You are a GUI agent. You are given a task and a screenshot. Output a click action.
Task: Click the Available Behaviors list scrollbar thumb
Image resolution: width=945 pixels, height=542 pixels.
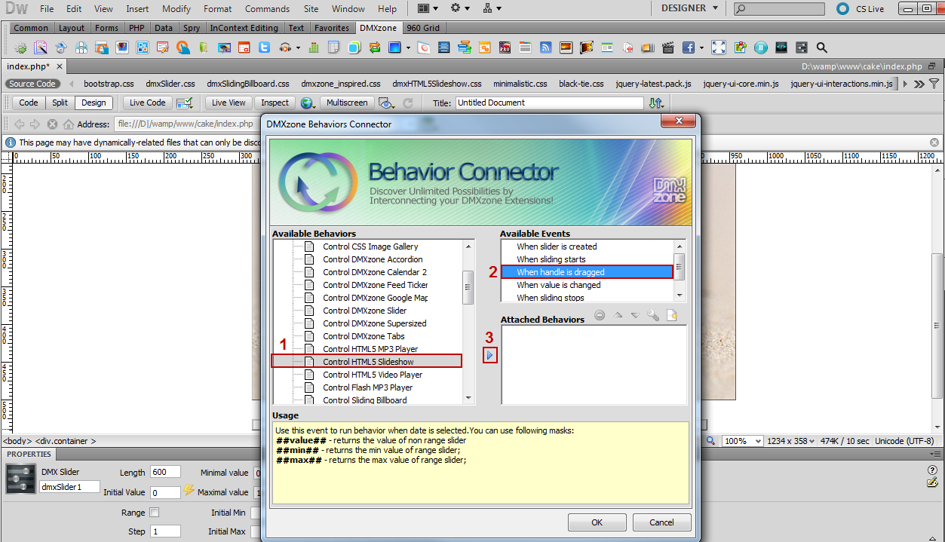pos(468,286)
